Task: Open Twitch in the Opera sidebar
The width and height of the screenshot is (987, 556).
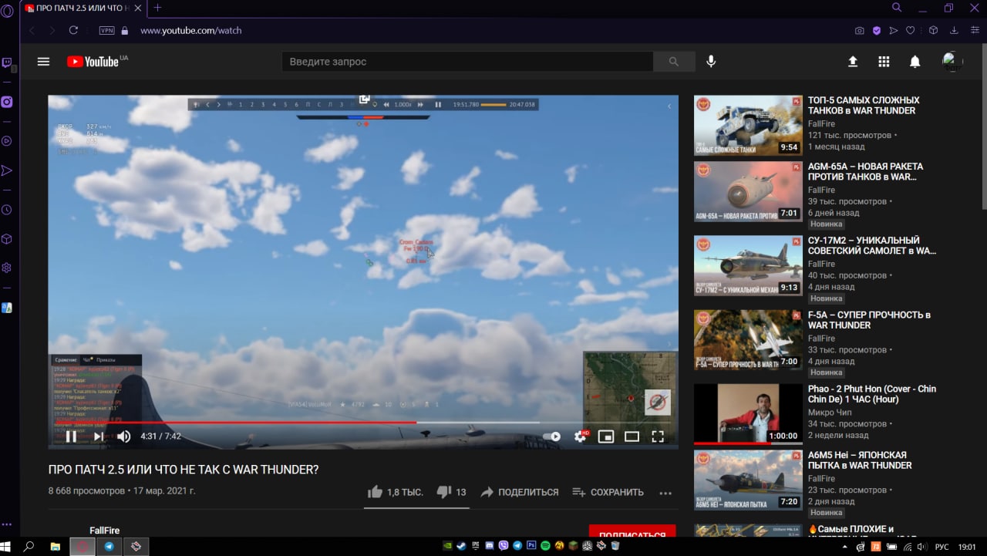Action: [7, 63]
